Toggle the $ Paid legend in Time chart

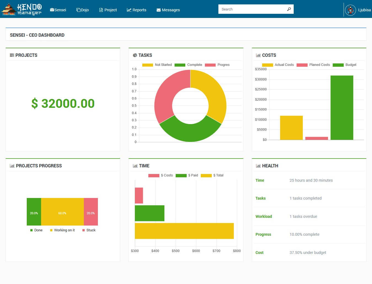tap(187, 175)
